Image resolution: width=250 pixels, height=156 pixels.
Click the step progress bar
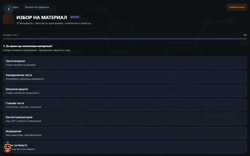click(x=125, y=39)
